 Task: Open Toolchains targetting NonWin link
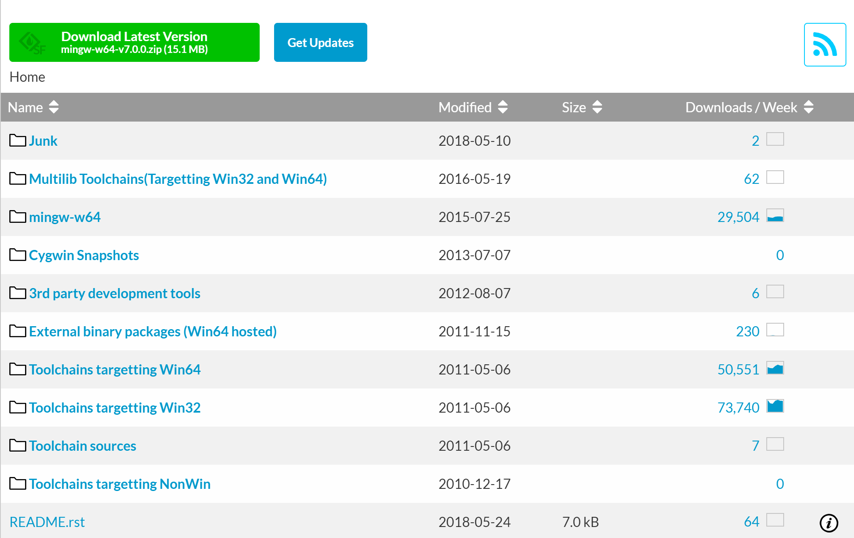(120, 484)
